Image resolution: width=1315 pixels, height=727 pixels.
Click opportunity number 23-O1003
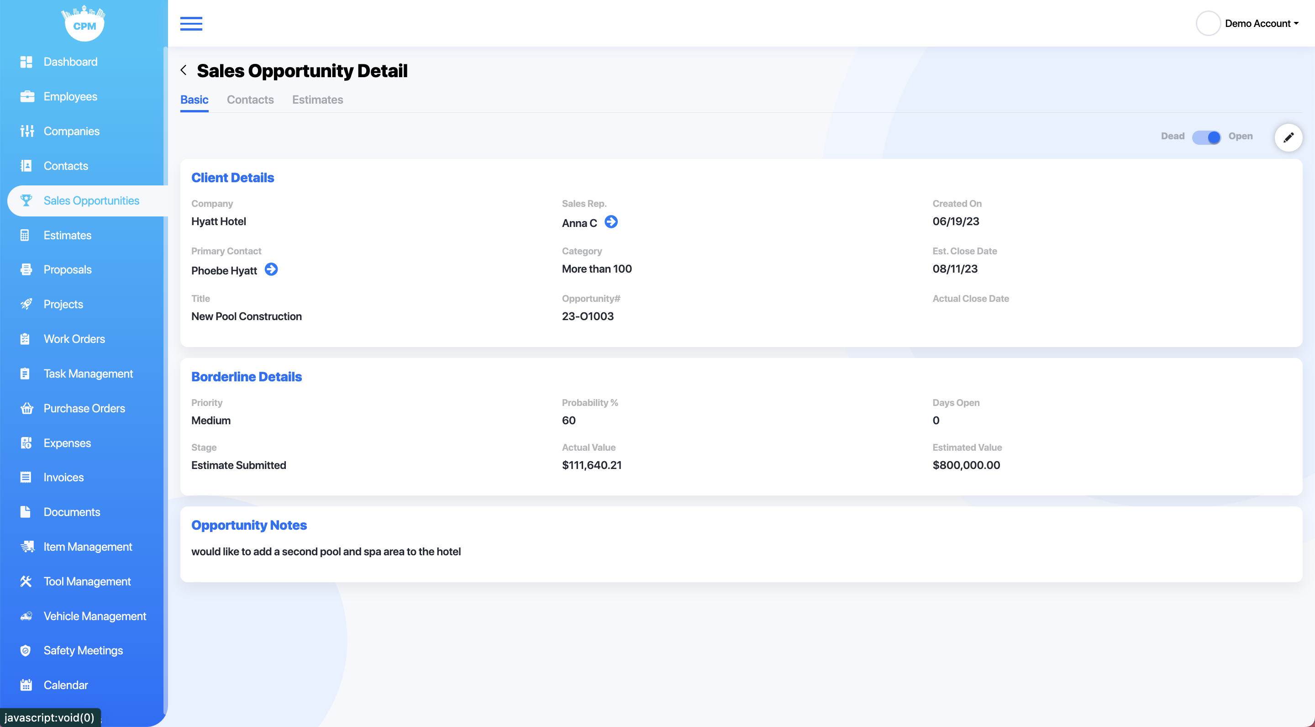click(x=588, y=316)
